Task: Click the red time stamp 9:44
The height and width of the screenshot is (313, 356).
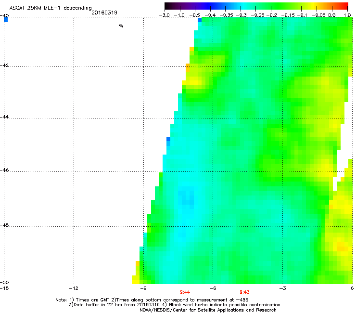Action: (185, 292)
